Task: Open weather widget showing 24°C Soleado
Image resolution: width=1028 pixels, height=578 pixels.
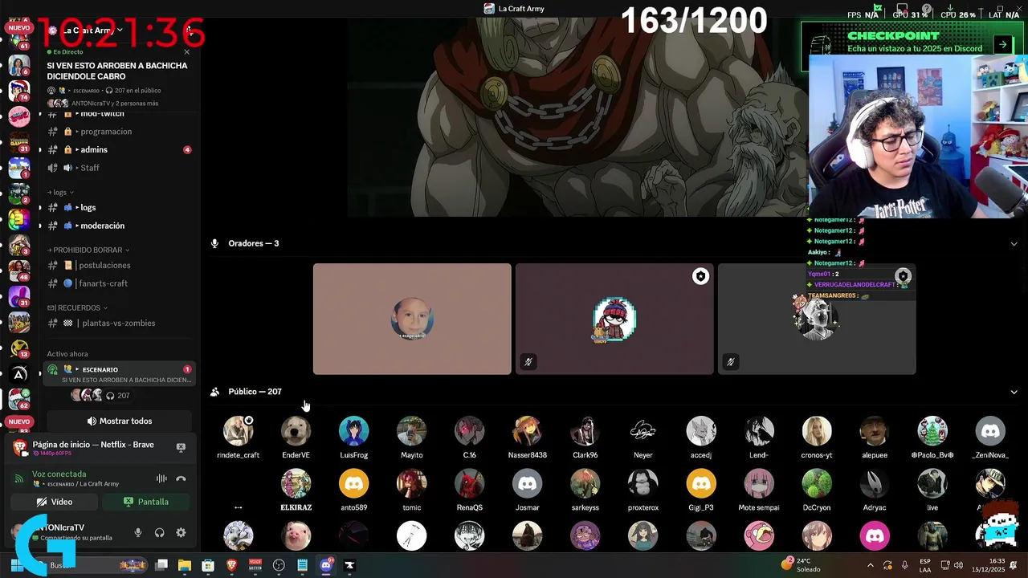Action: click(802, 565)
